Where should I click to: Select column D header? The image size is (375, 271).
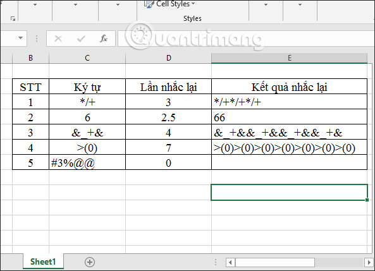pyautogui.click(x=169, y=58)
